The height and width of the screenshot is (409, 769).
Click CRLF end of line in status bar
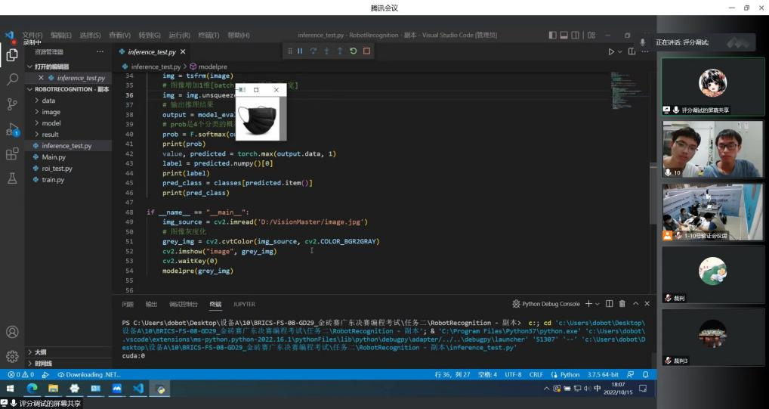click(x=536, y=375)
